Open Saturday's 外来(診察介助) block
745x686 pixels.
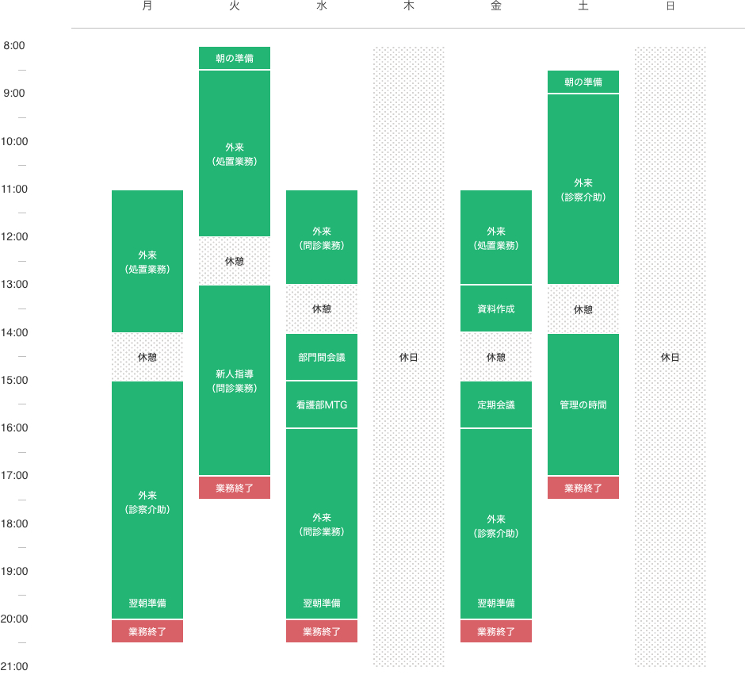[x=583, y=190]
